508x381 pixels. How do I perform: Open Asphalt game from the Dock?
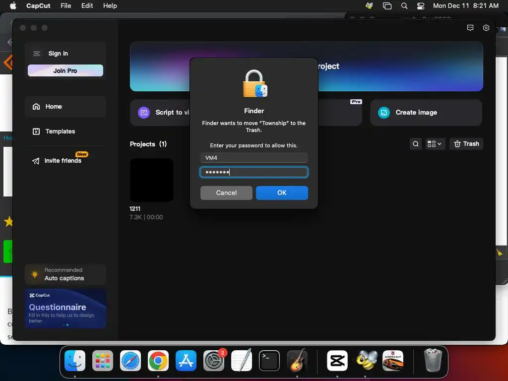[x=393, y=361]
